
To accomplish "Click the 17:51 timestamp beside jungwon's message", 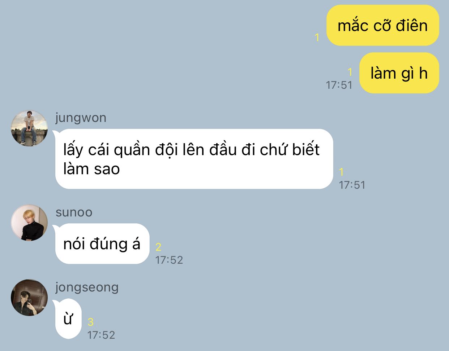I will coord(352,185).
